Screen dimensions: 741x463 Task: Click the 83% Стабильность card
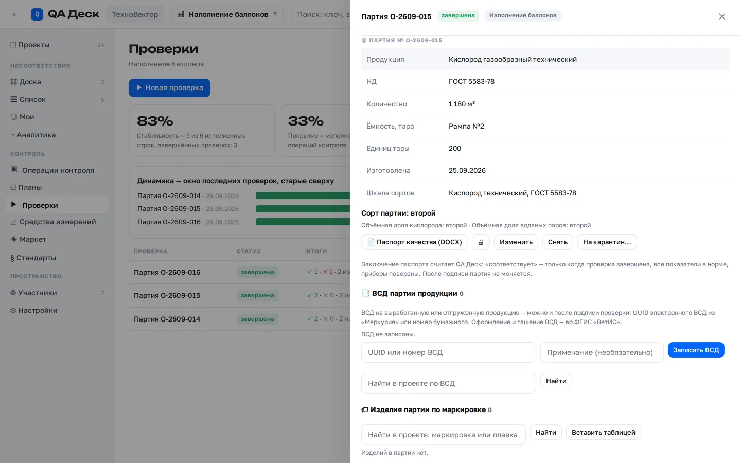202,131
